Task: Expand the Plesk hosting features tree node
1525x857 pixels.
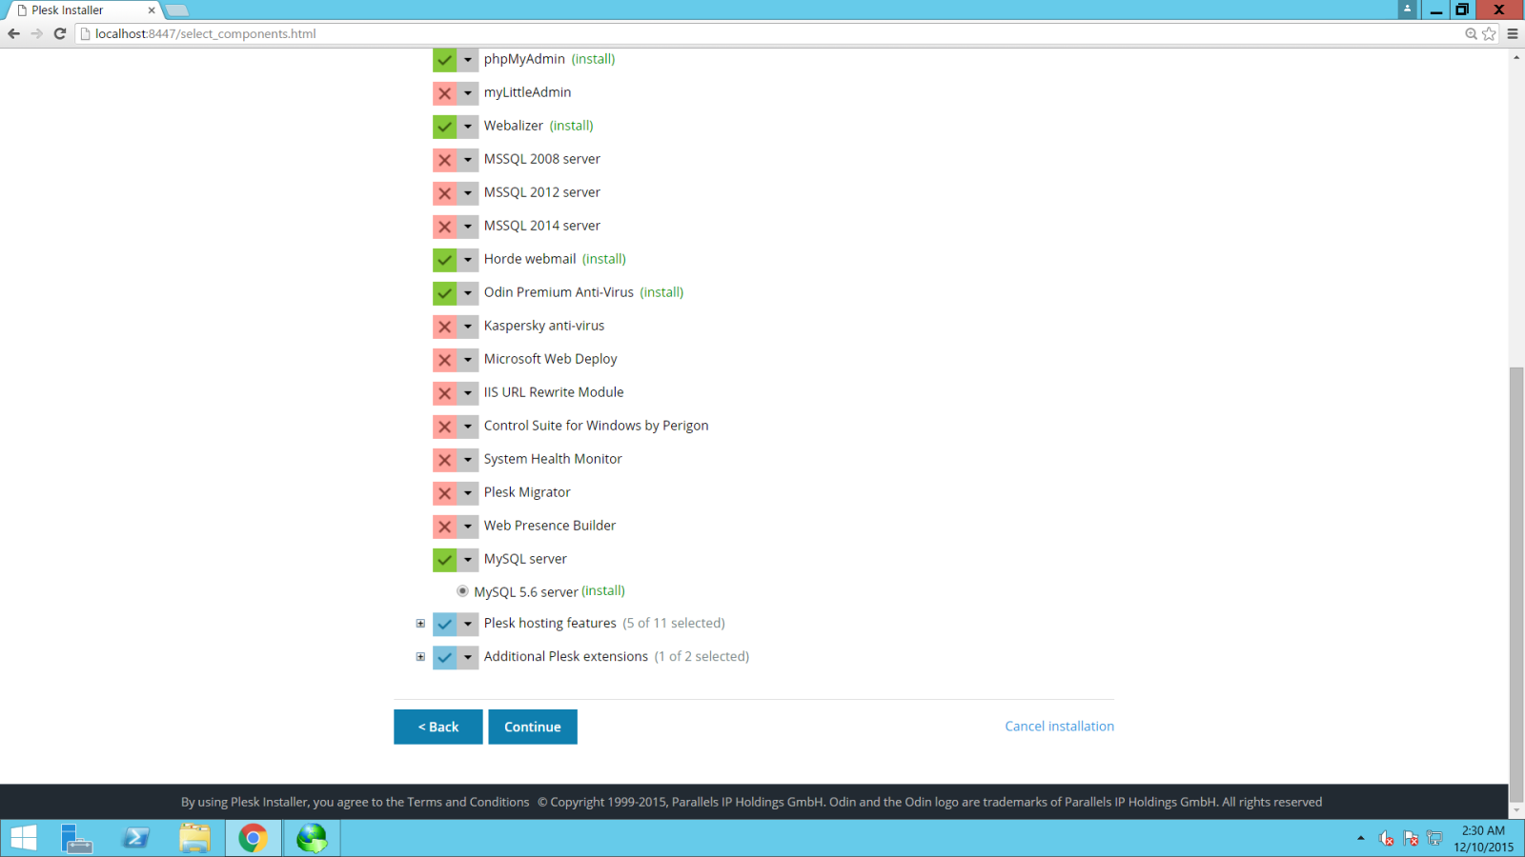Action: pyautogui.click(x=420, y=624)
